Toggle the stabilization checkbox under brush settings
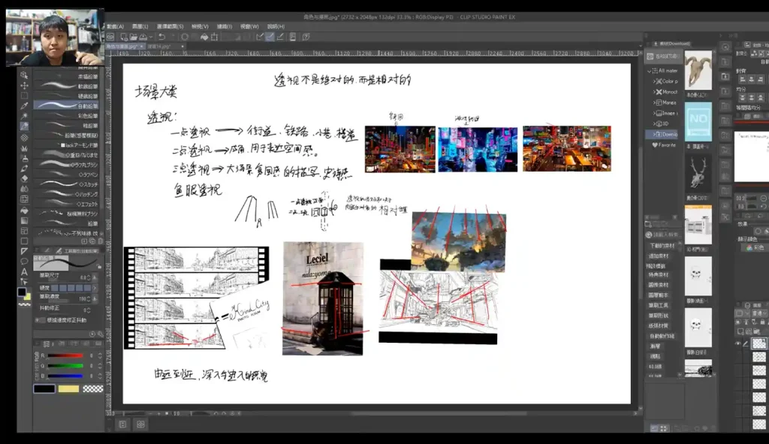 (x=38, y=320)
